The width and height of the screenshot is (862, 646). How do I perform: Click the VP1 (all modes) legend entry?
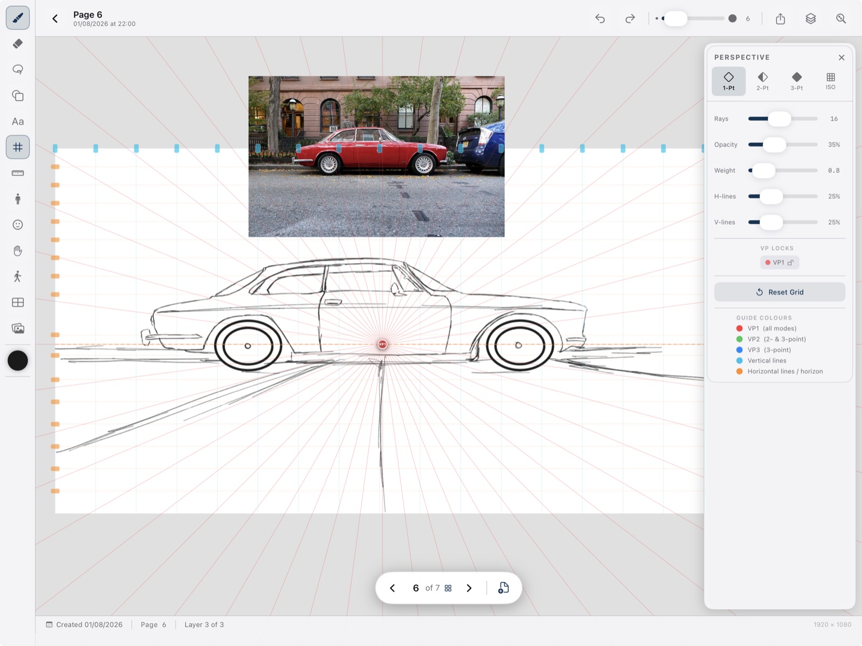(x=766, y=328)
